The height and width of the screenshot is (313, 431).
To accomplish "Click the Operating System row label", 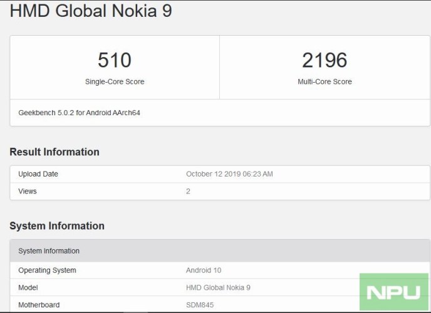I will pos(47,270).
